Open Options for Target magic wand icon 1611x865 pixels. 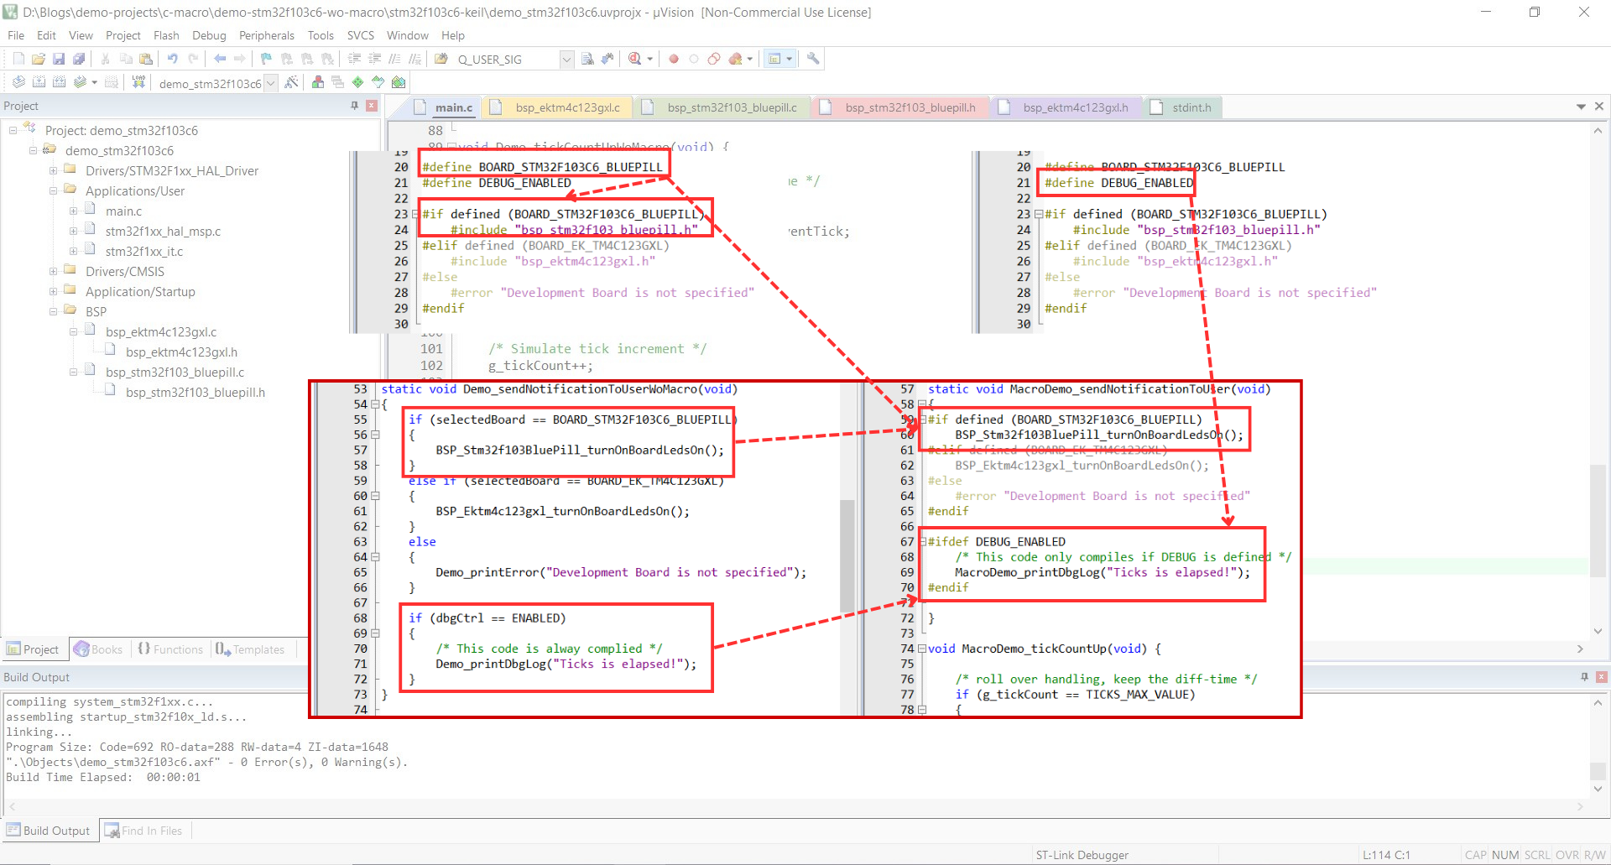291,82
